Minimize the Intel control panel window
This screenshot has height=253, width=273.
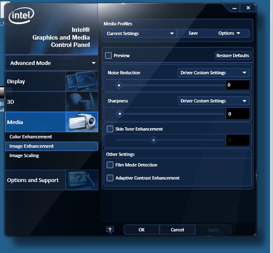point(235,8)
